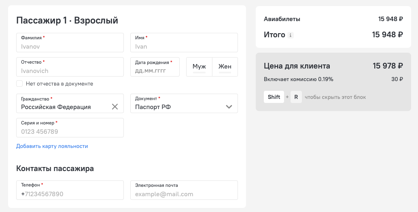Screen dimensions: 418x212
Task: Check Нет отчества в документе checkbox
Action: pyautogui.click(x=19, y=84)
